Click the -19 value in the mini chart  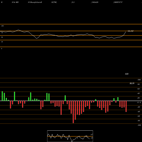[92, 138]
